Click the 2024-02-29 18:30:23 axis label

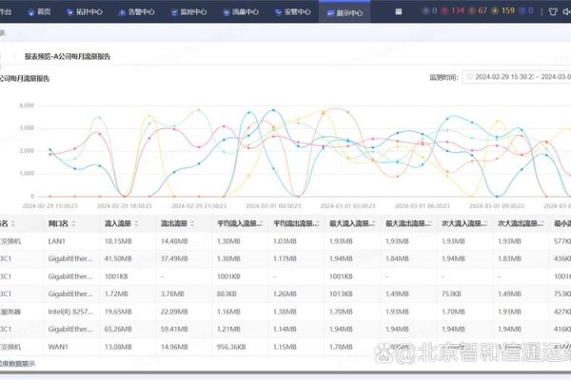tap(124, 206)
